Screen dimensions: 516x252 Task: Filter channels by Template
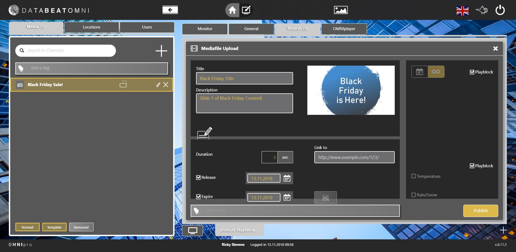pos(54,227)
